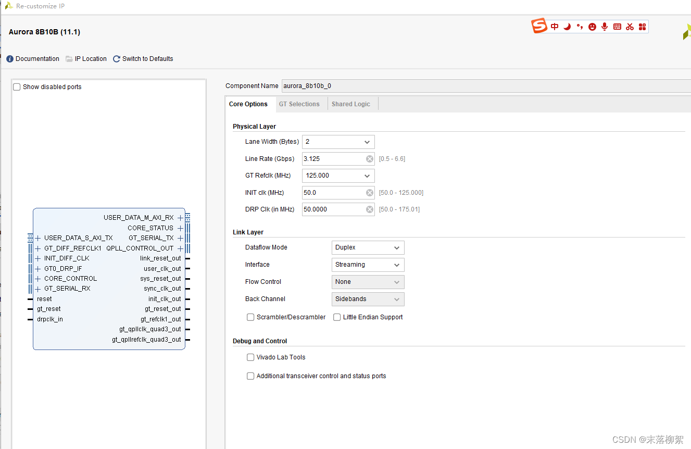Clear the INIT clk field with its X icon
Screen dimensions: 691x449
point(369,193)
